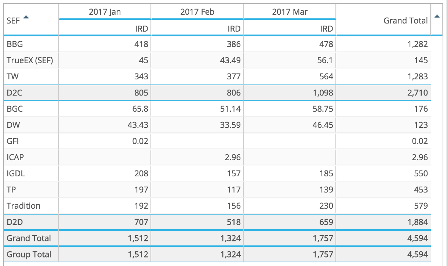Image resolution: width=447 pixels, height=266 pixels.
Task: Select the Grand Total column header
Action: point(406,21)
